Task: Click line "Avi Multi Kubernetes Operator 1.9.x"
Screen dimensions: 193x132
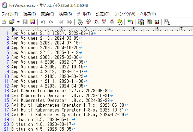Action: (x=53, y=115)
